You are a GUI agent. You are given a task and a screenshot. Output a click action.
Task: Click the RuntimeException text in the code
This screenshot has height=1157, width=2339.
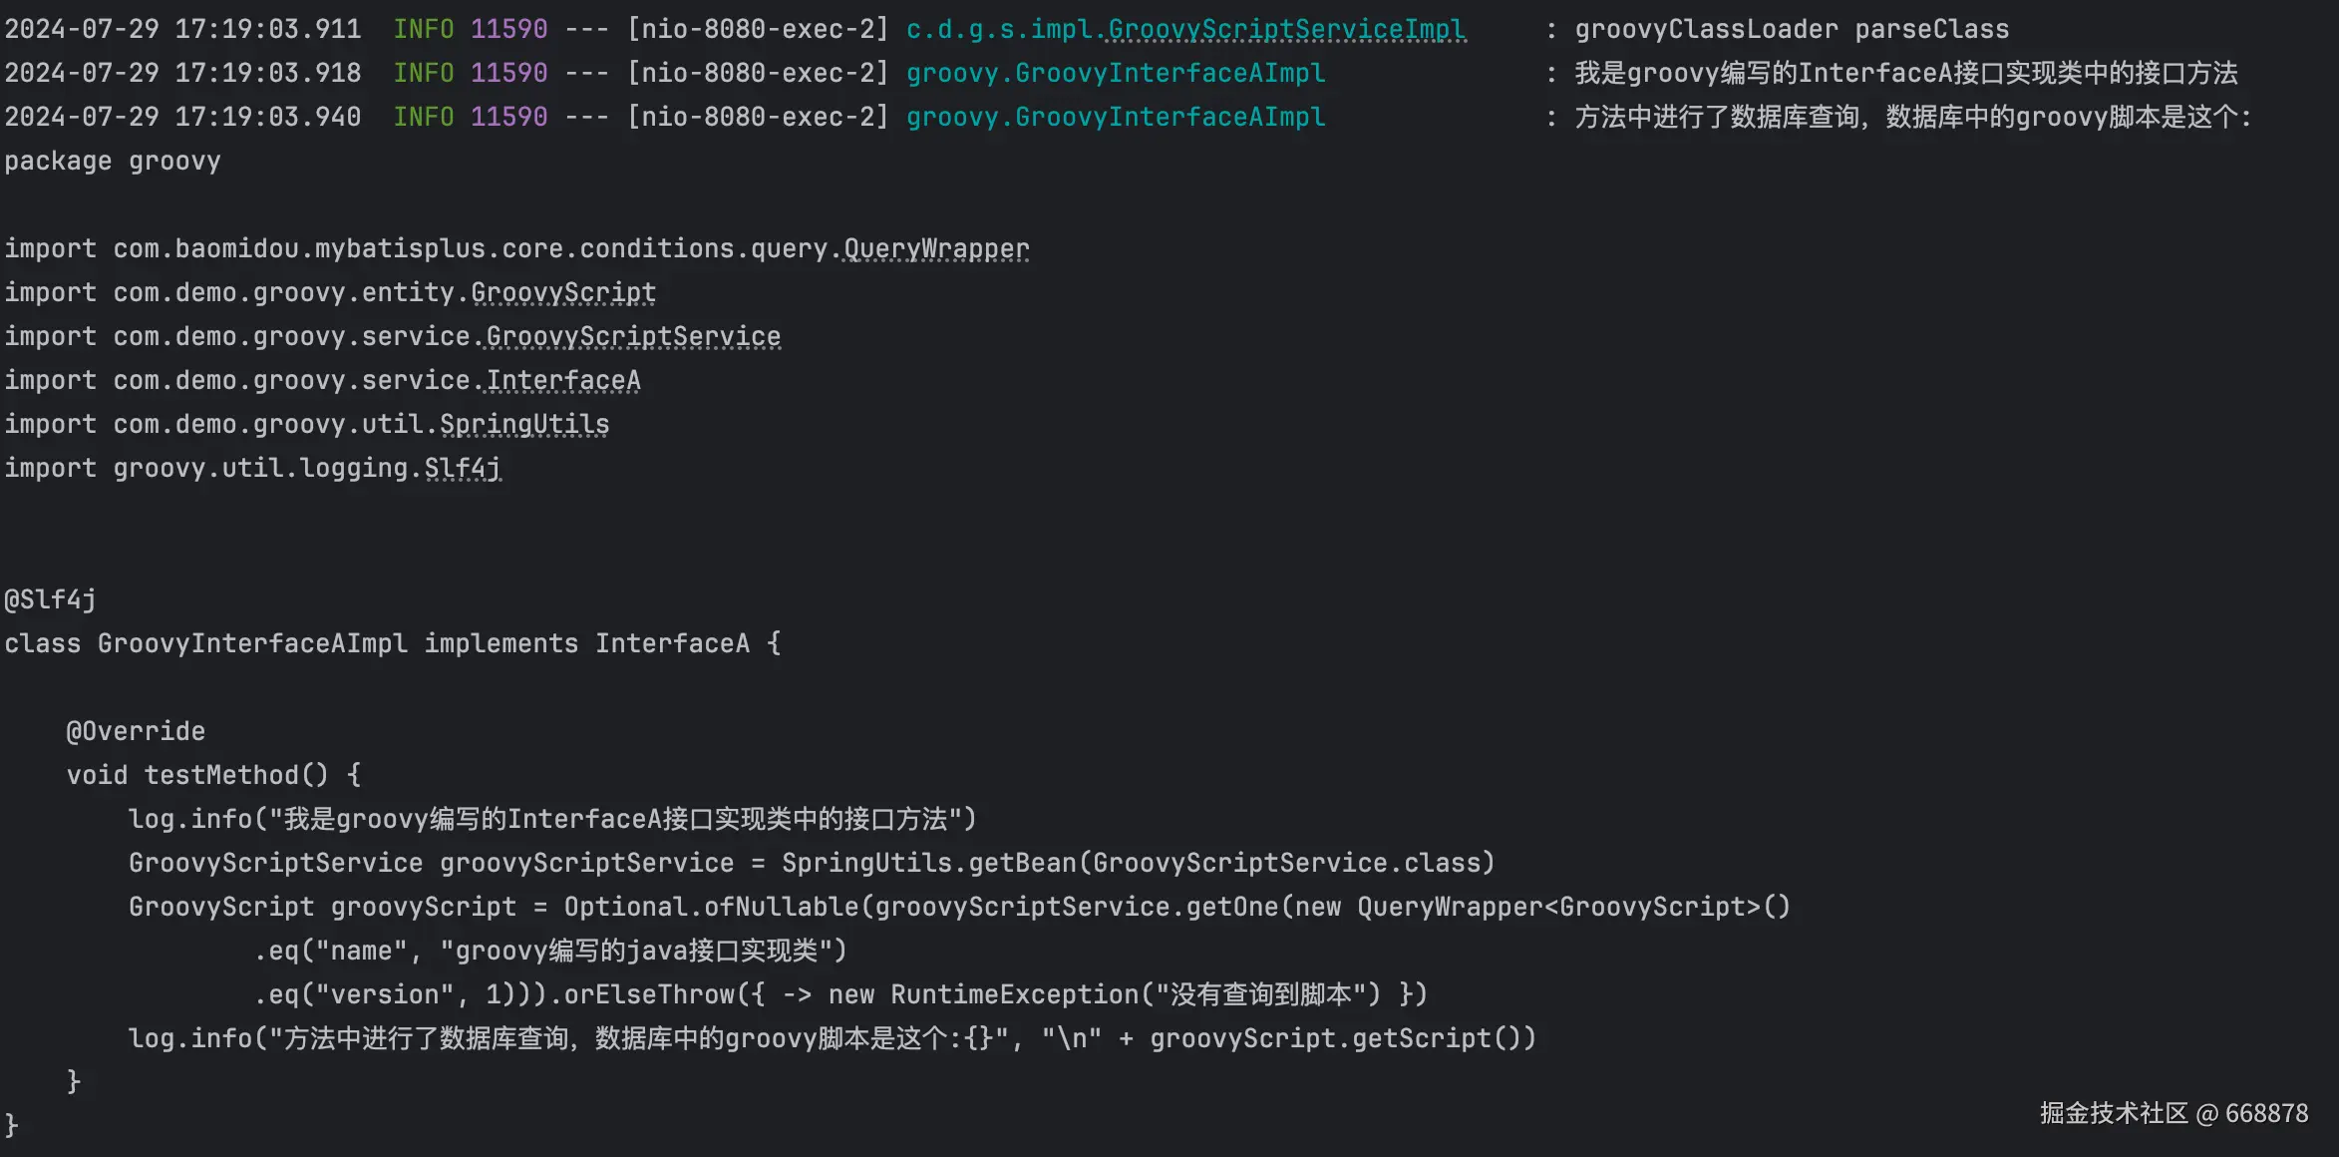(1014, 995)
